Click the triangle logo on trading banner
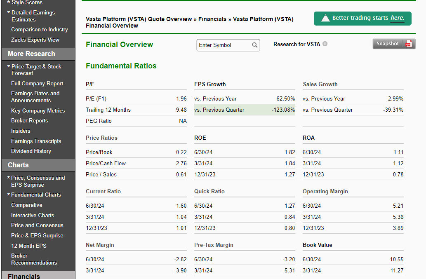The height and width of the screenshot is (279, 426). (325, 18)
